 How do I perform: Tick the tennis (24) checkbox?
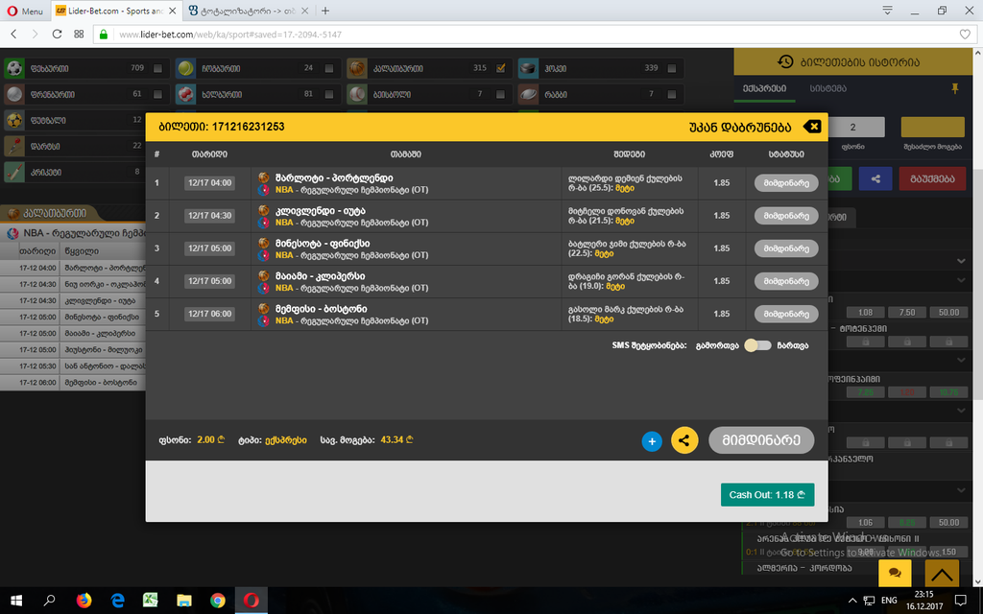click(x=329, y=68)
